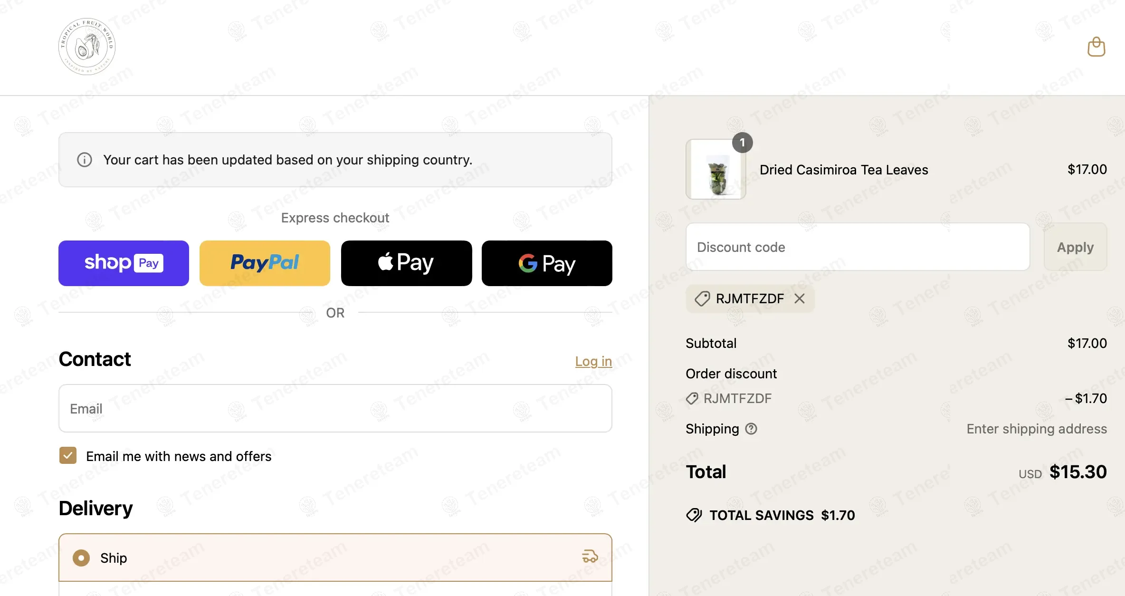
Task: Check out using PayPal button
Action: click(265, 263)
